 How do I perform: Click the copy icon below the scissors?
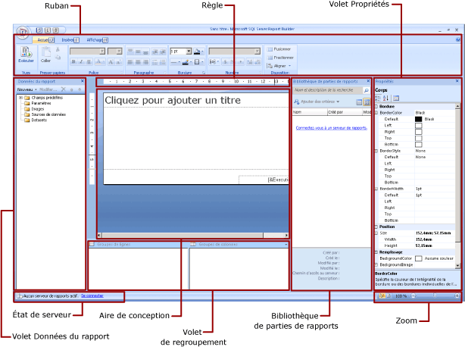[x=58, y=57]
